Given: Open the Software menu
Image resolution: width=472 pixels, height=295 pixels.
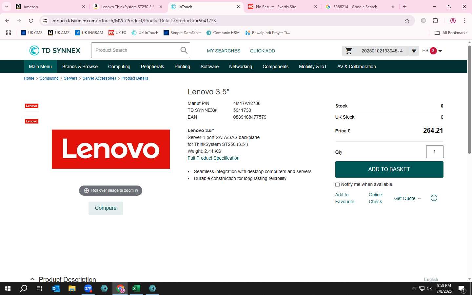Looking at the screenshot, I should click(210, 67).
